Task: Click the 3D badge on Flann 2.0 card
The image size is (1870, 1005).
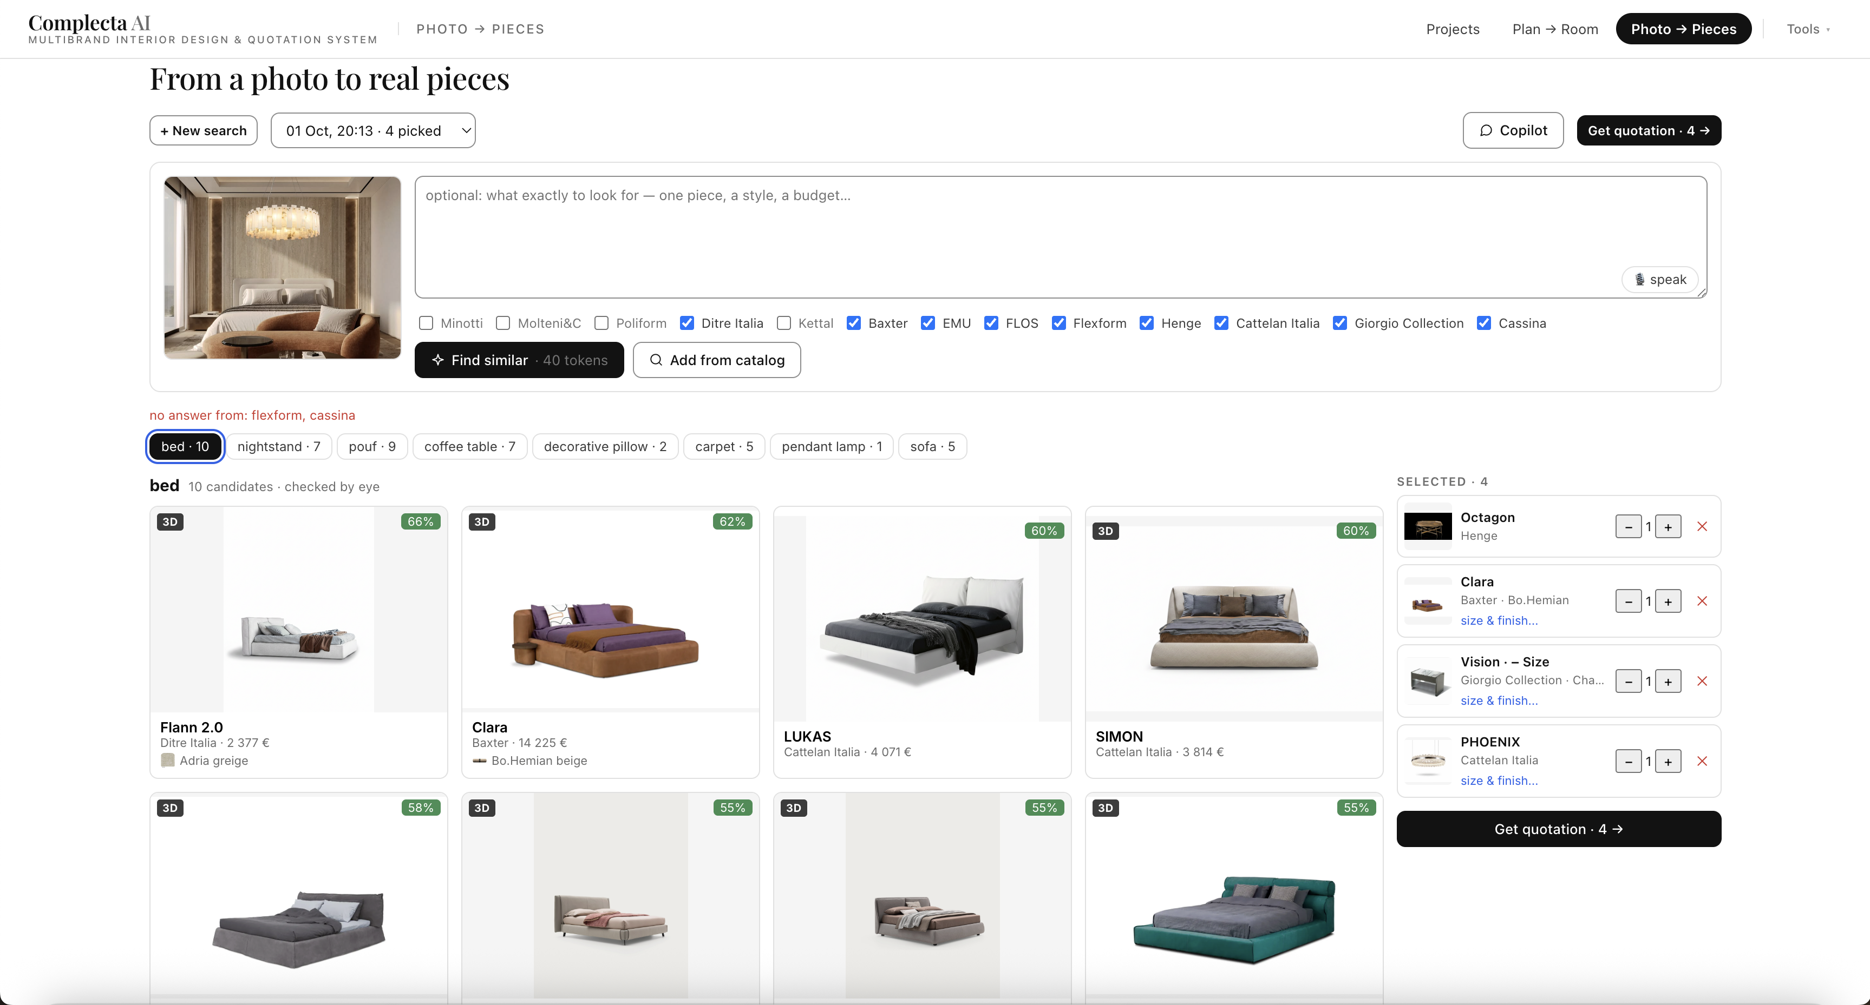Action: (170, 522)
